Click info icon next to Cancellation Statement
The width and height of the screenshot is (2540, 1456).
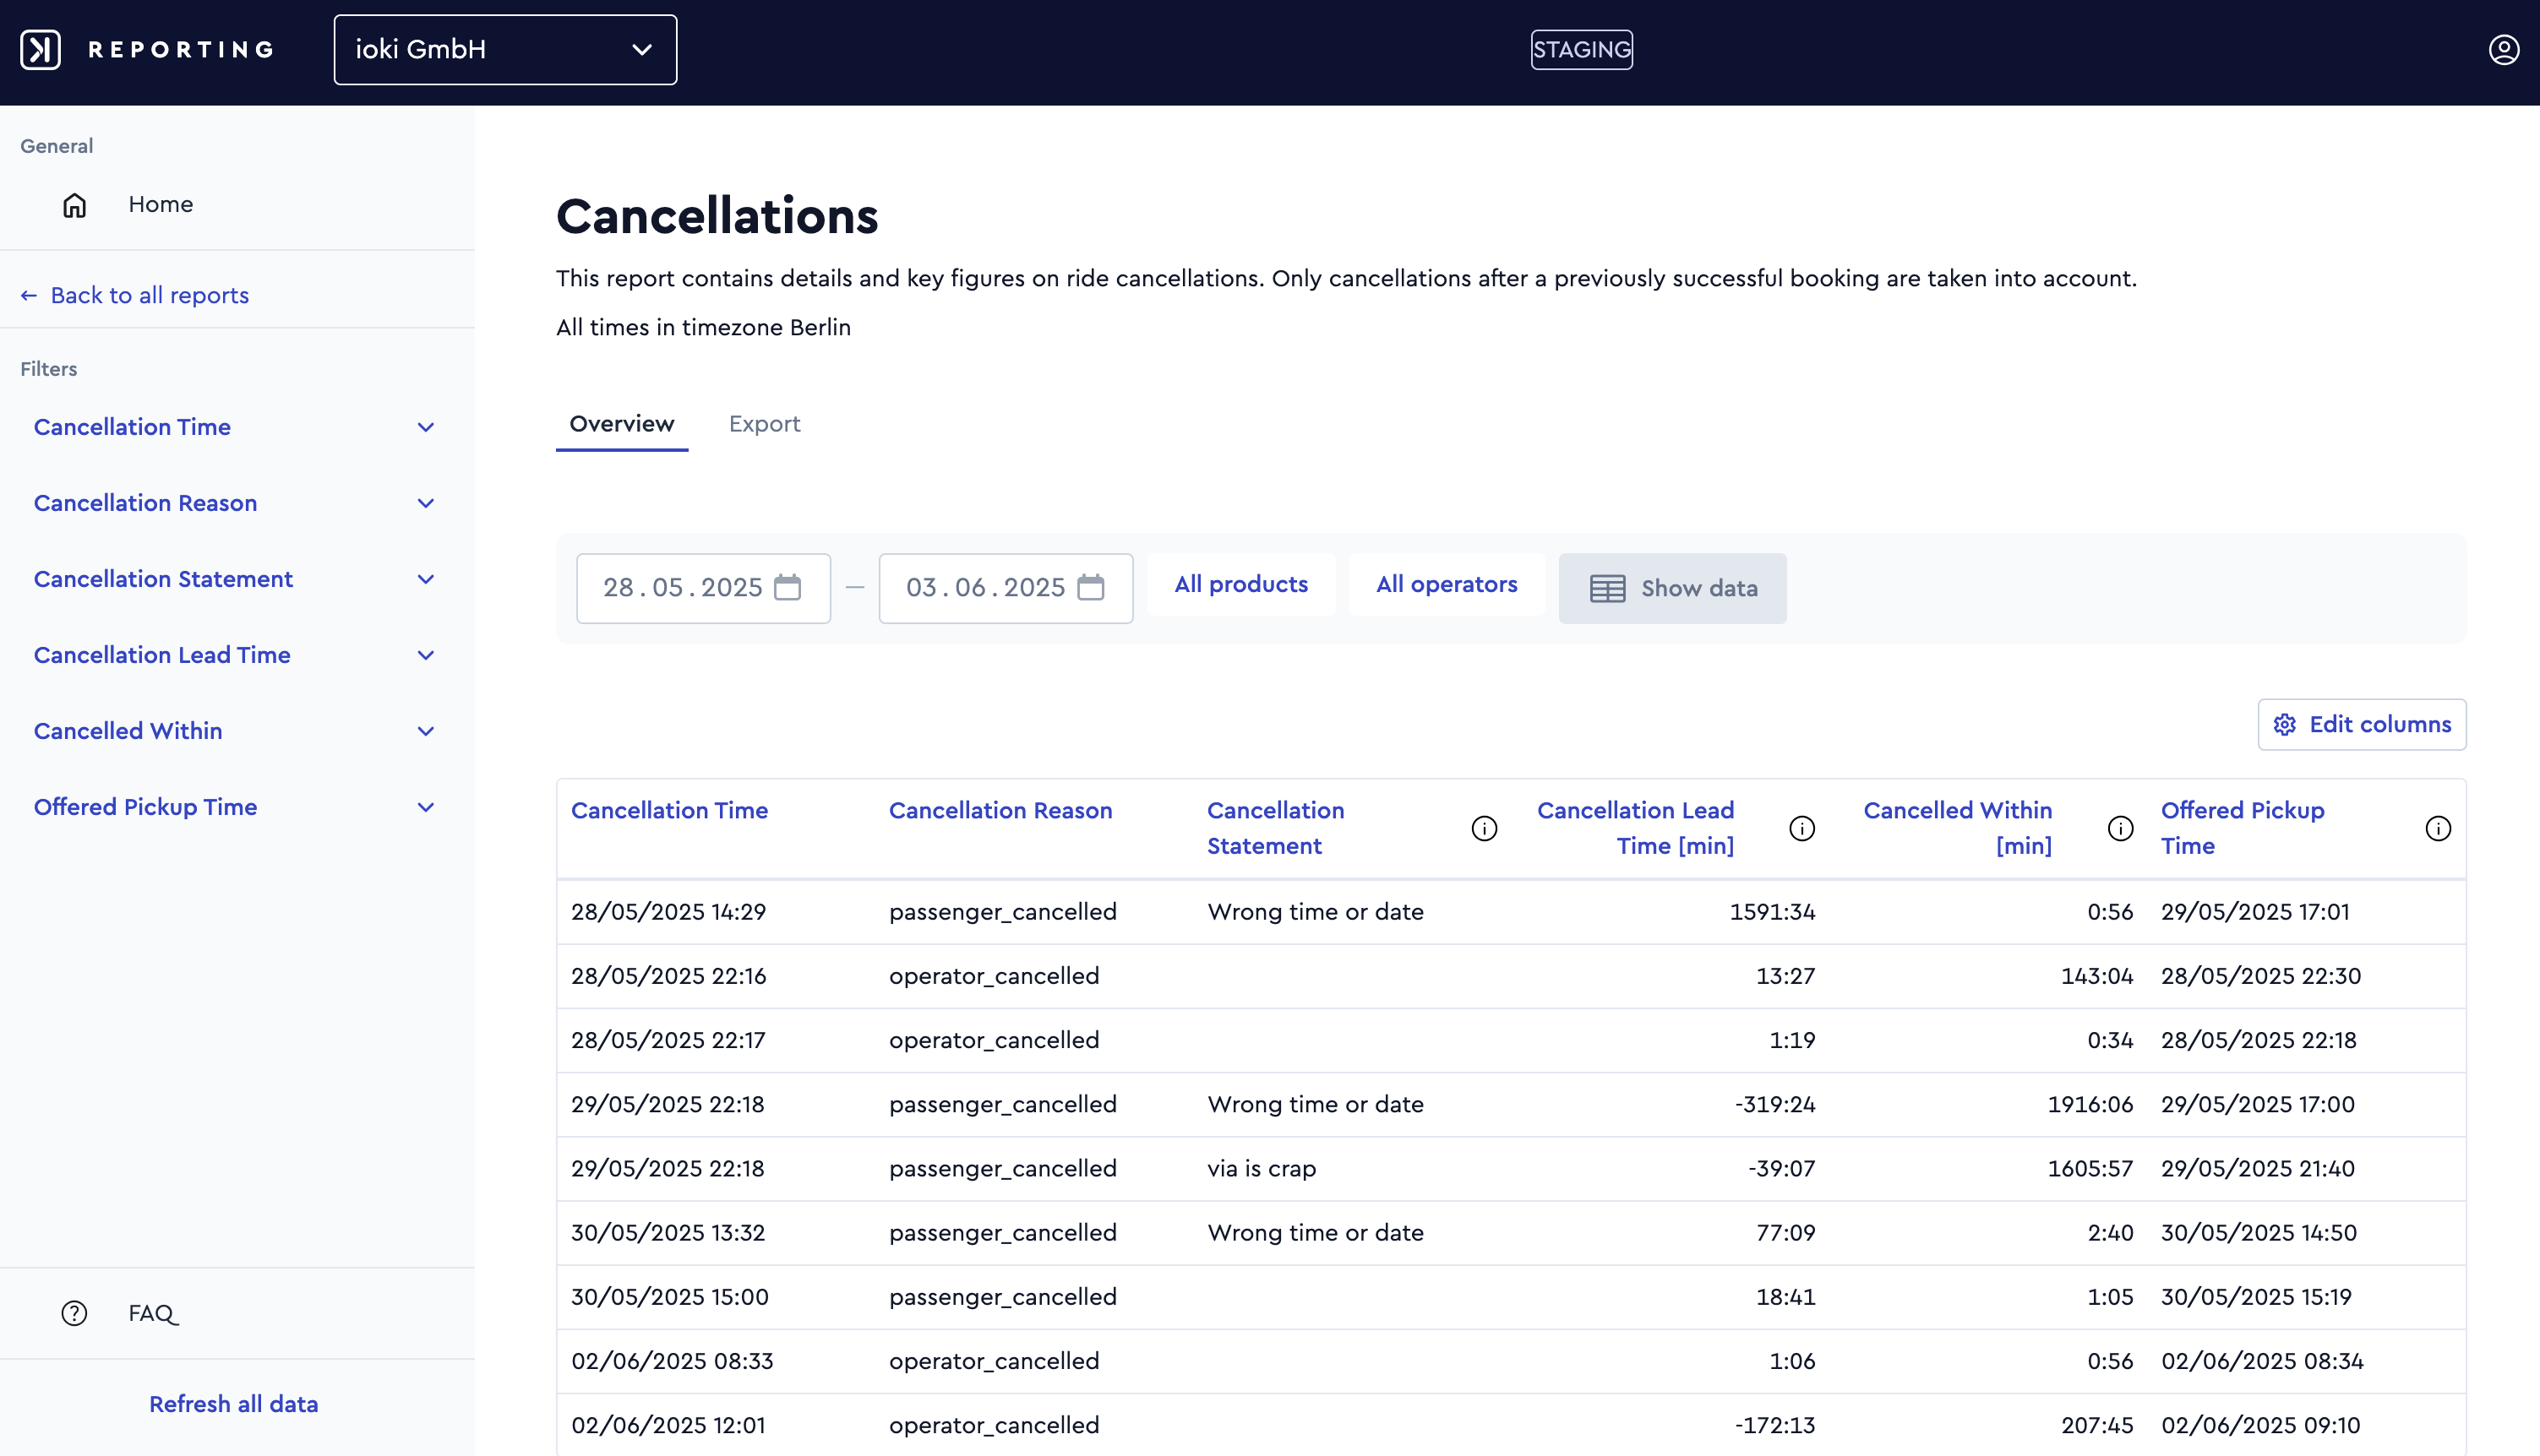point(1485,828)
